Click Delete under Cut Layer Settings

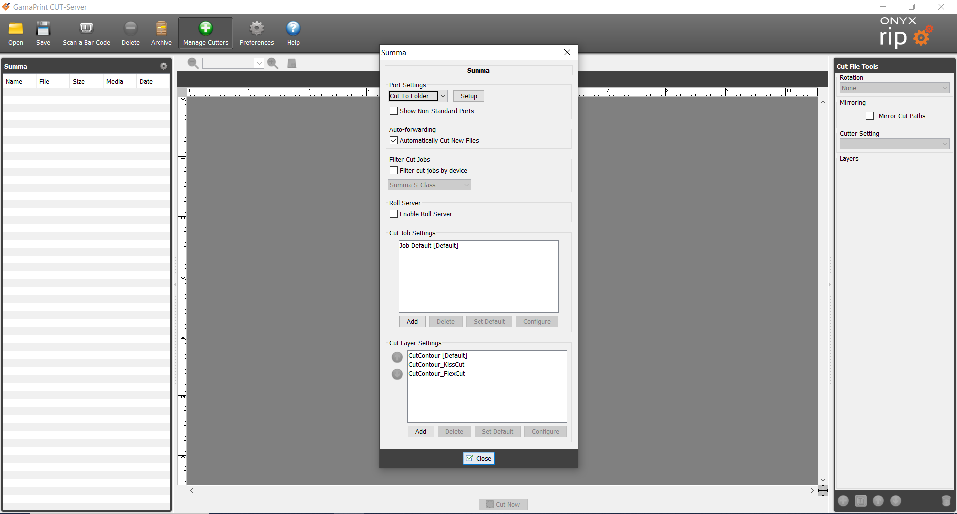(454, 431)
